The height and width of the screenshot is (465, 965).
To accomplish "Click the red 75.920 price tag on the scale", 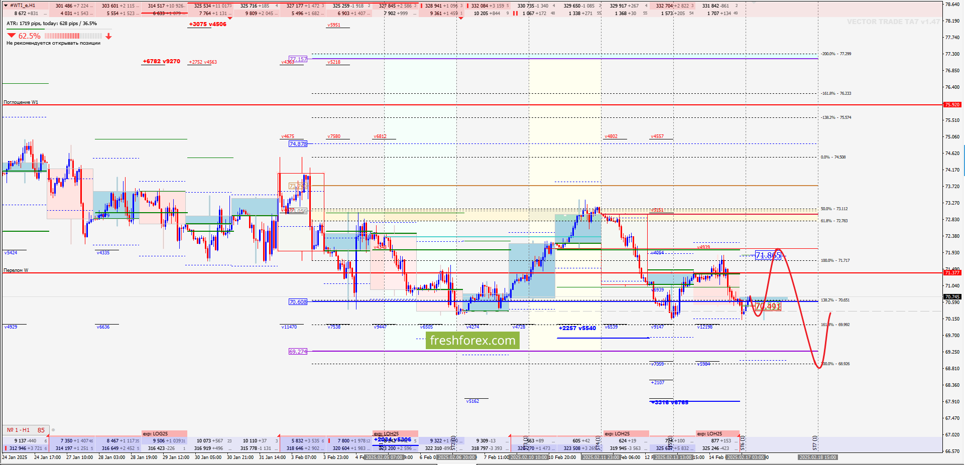I will (x=952, y=105).
